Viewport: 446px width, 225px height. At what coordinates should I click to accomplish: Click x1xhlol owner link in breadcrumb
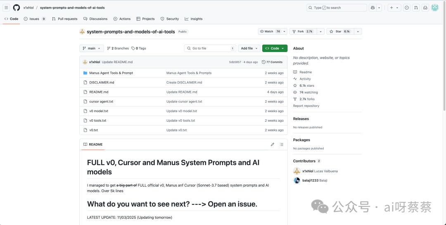coord(28,8)
